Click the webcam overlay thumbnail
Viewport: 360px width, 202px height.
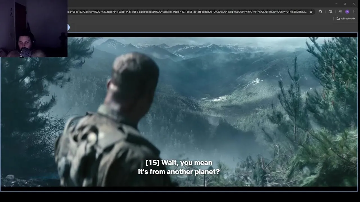pyautogui.click(x=34, y=29)
